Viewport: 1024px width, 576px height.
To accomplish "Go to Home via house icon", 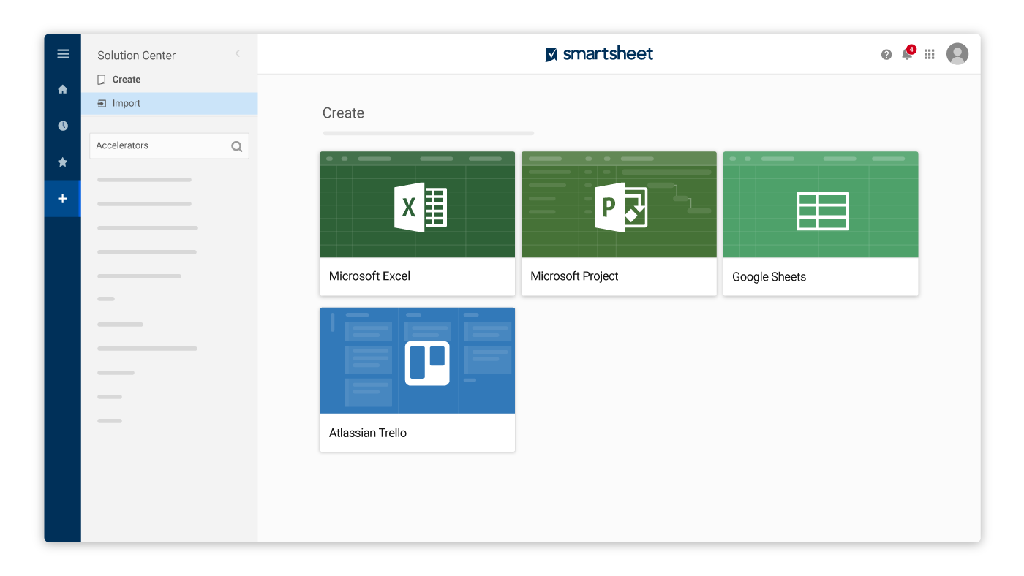I will 63,89.
